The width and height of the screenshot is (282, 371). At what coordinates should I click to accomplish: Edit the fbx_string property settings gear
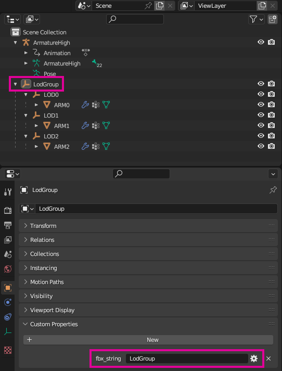pyautogui.click(x=254, y=359)
